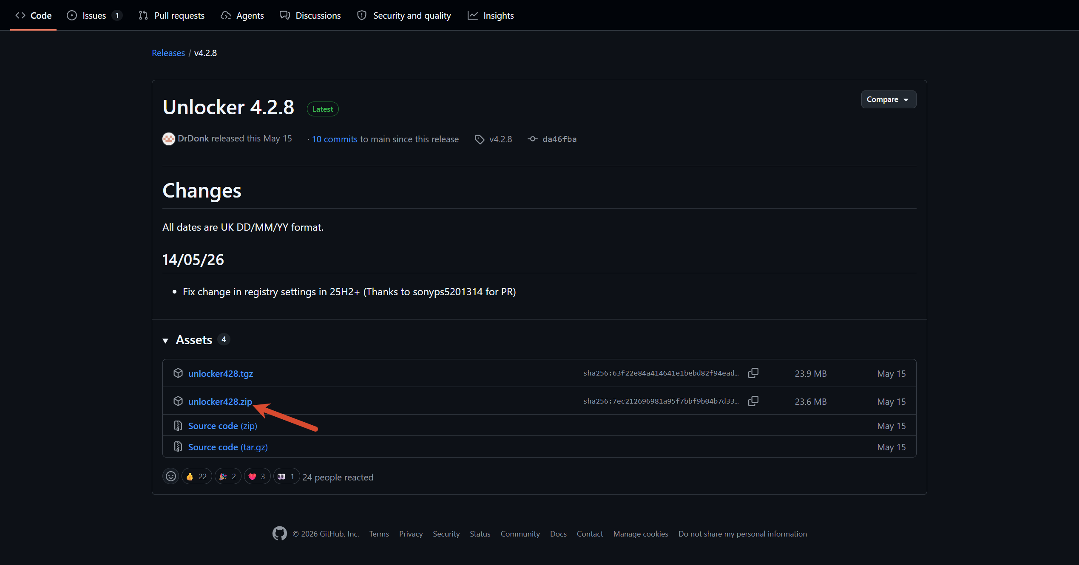Open the Privacy footer link

click(x=411, y=534)
